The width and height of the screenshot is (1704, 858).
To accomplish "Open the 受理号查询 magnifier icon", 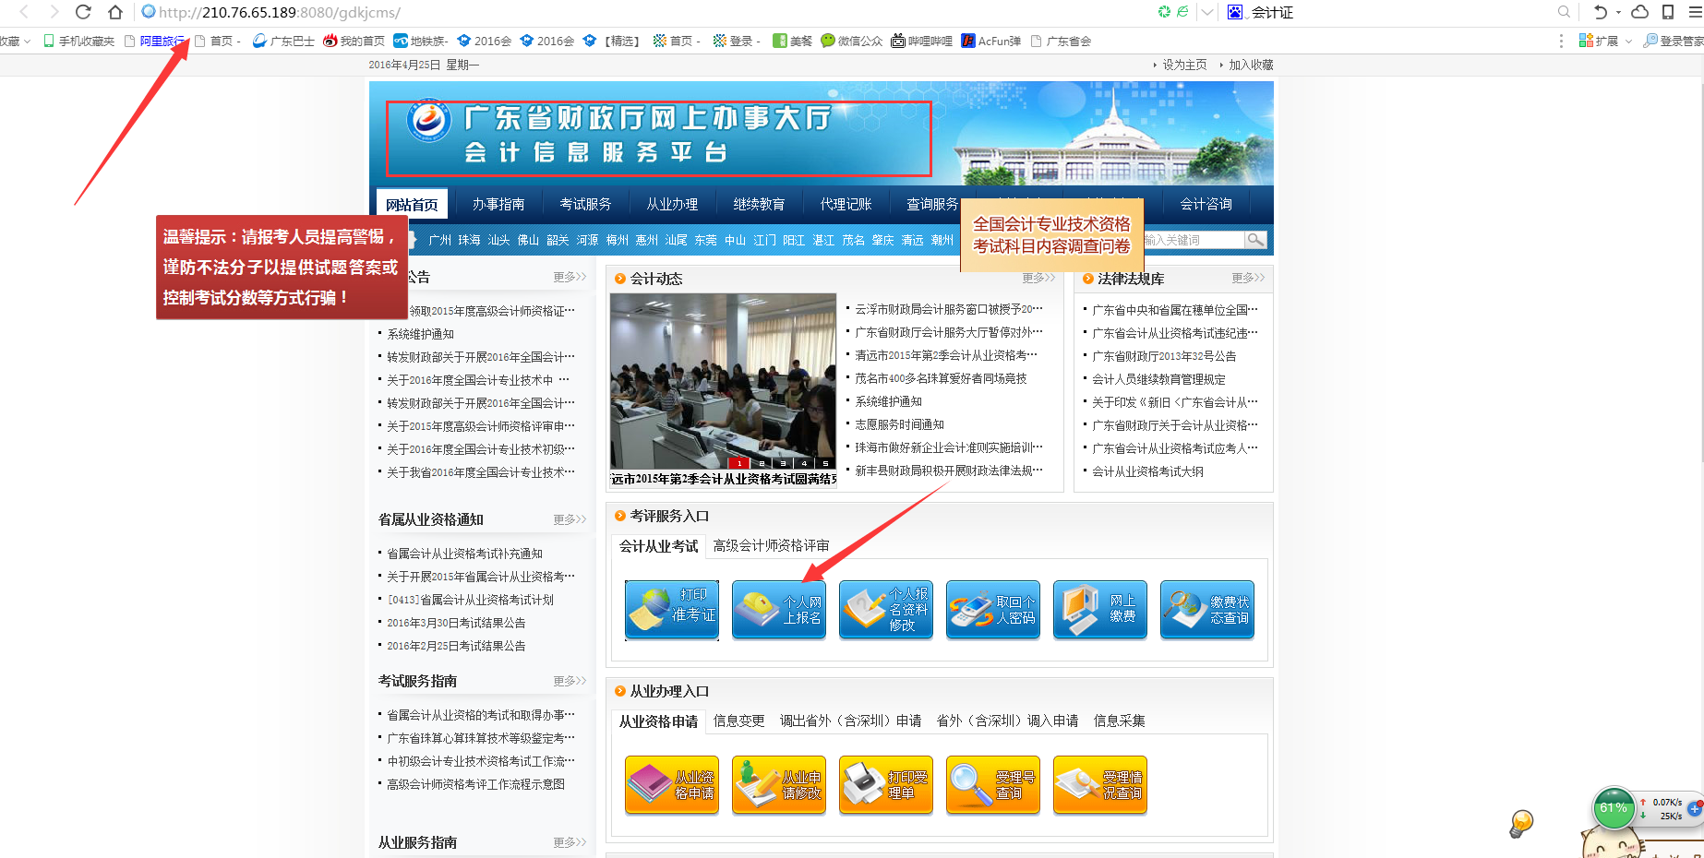I will (x=992, y=785).
